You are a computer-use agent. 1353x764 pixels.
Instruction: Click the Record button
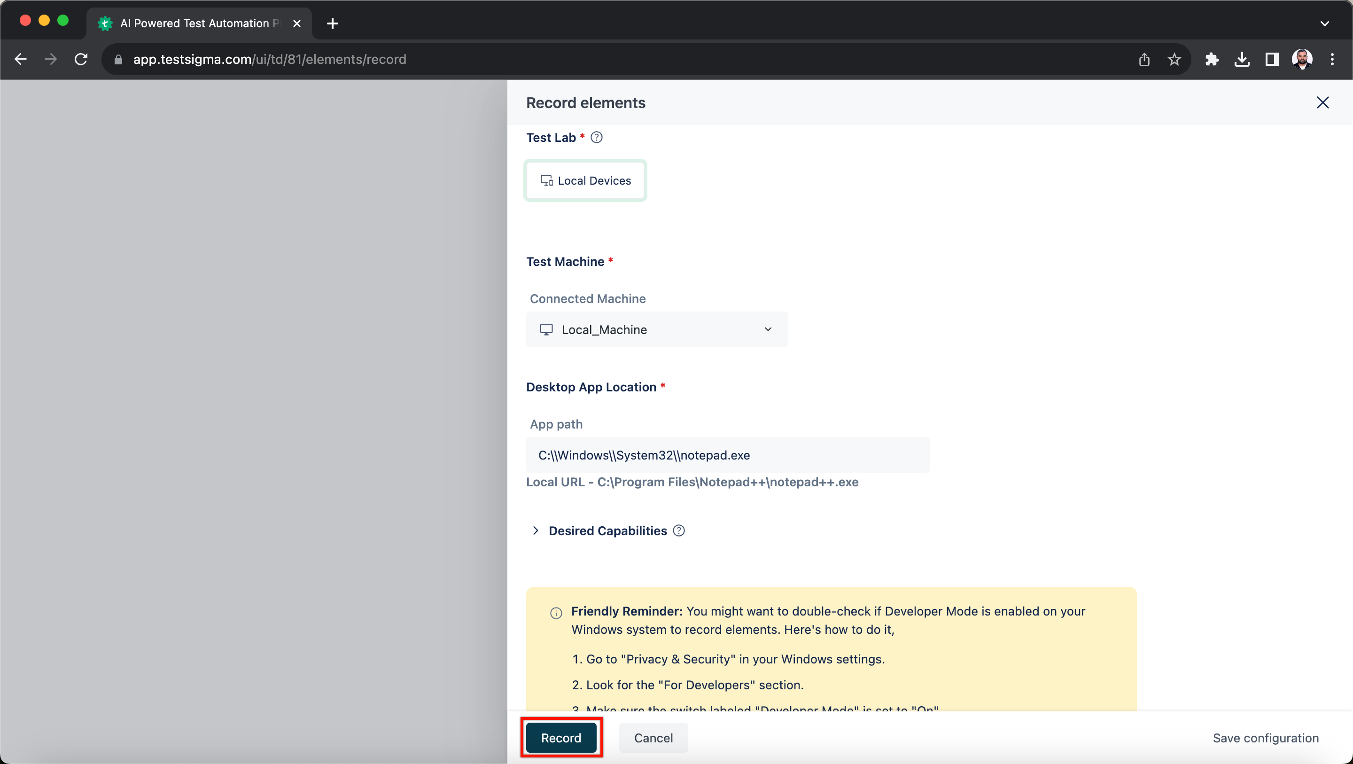coord(561,738)
